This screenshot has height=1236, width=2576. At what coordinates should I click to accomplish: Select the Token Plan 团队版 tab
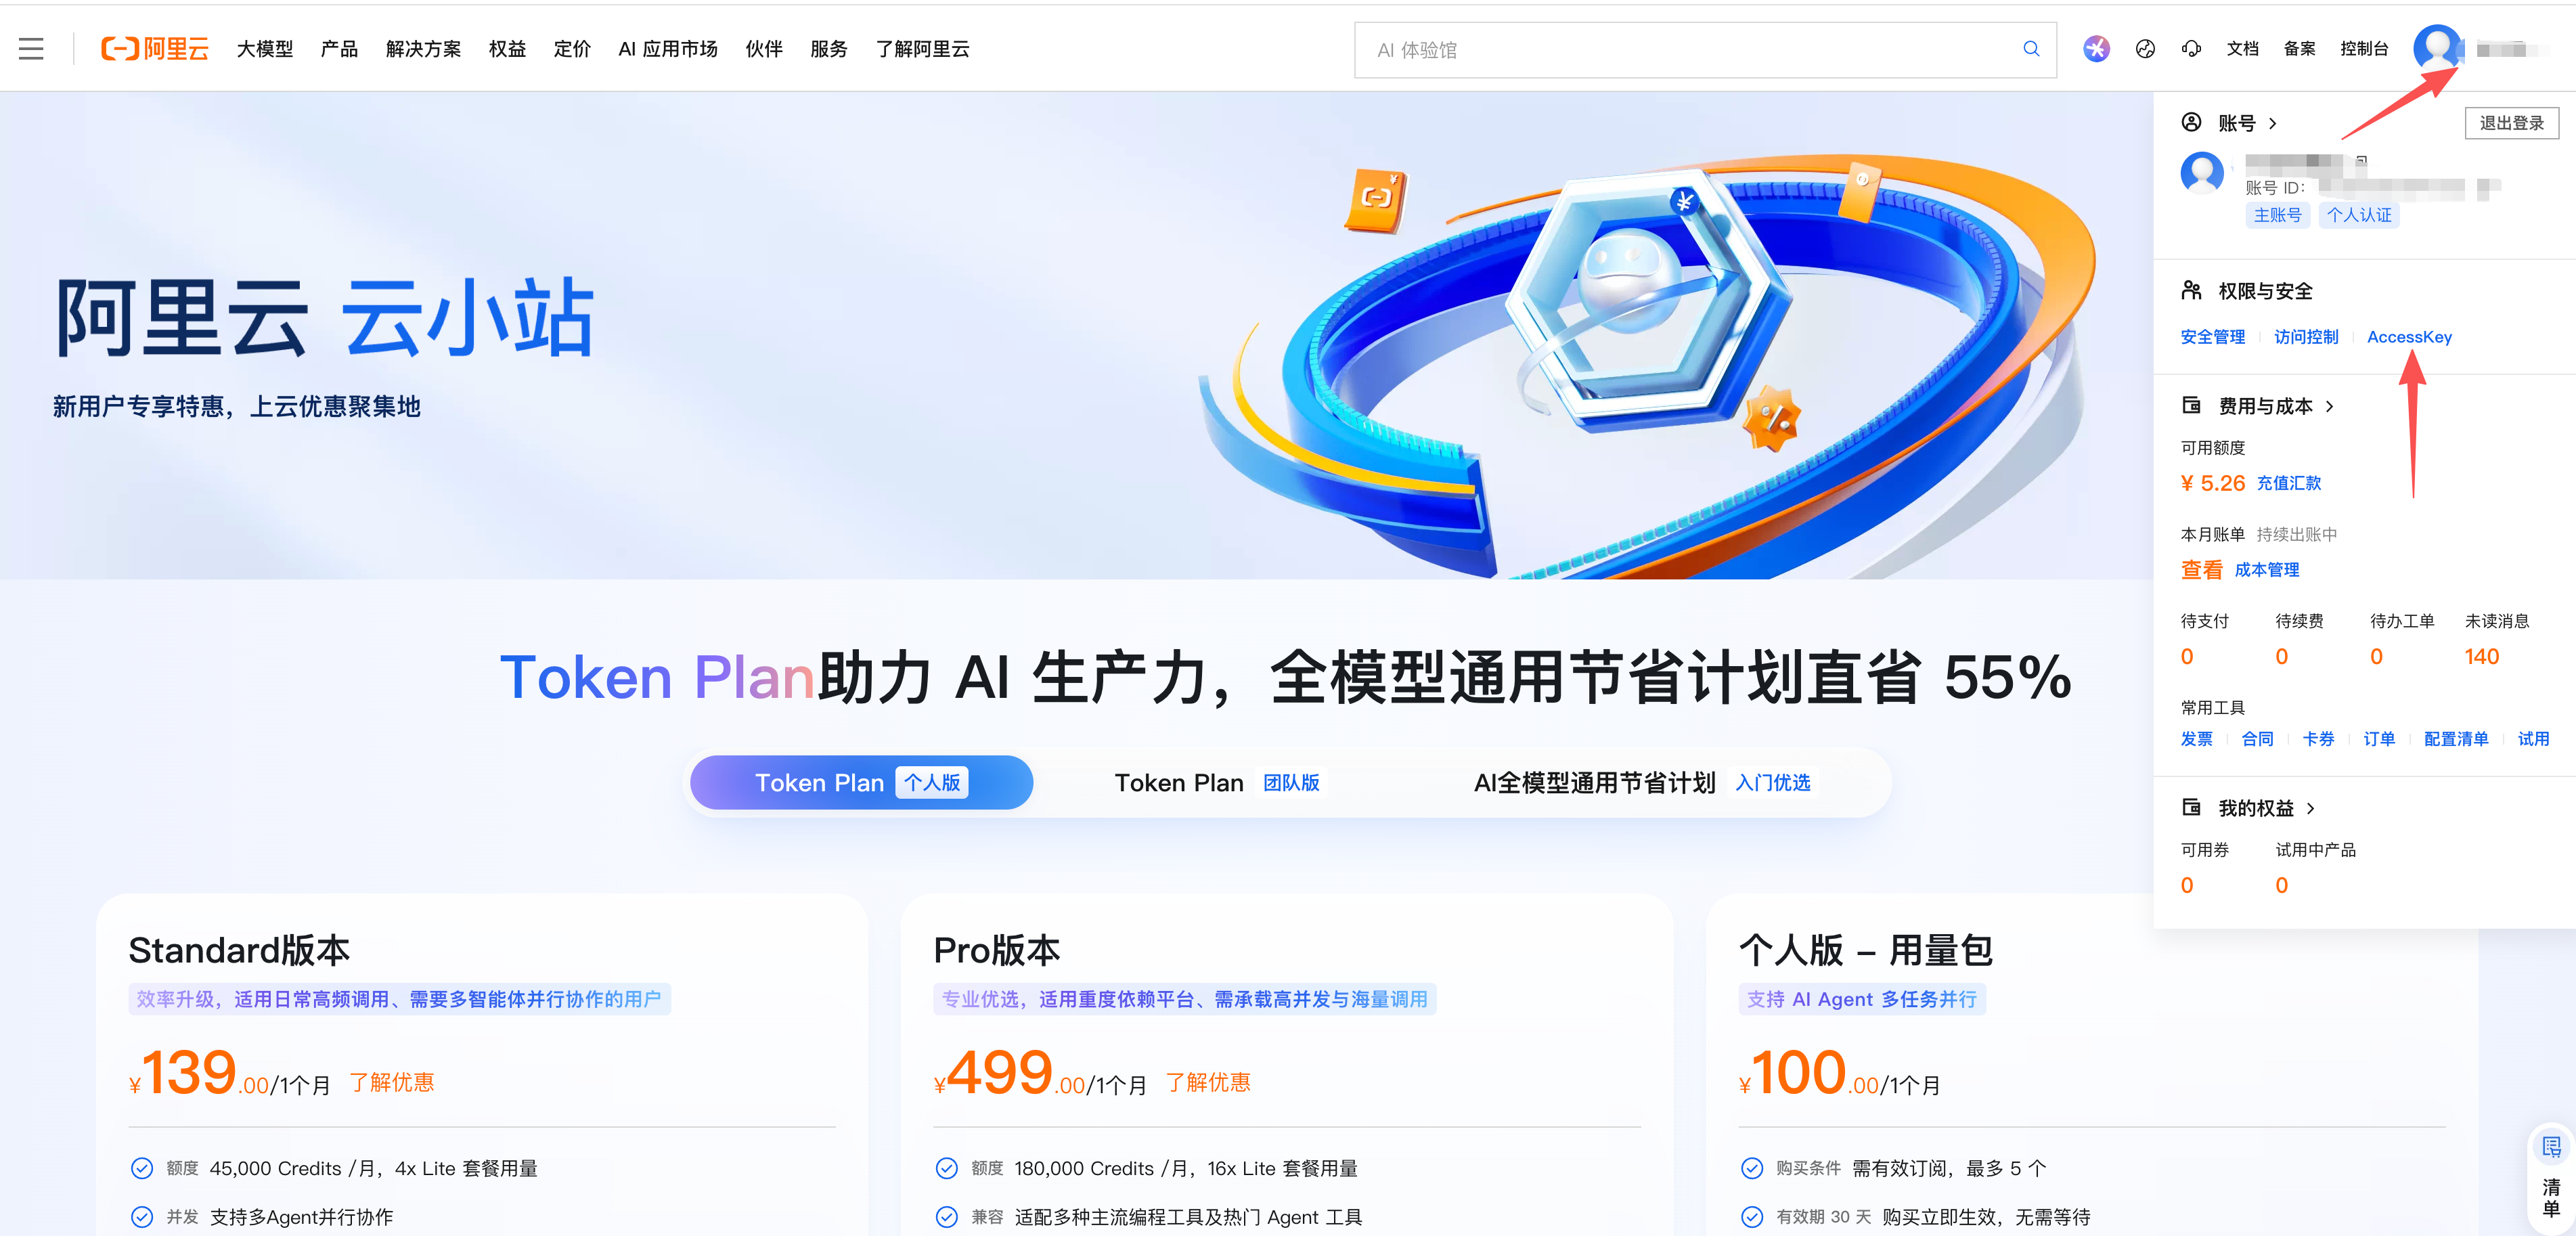(1217, 783)
